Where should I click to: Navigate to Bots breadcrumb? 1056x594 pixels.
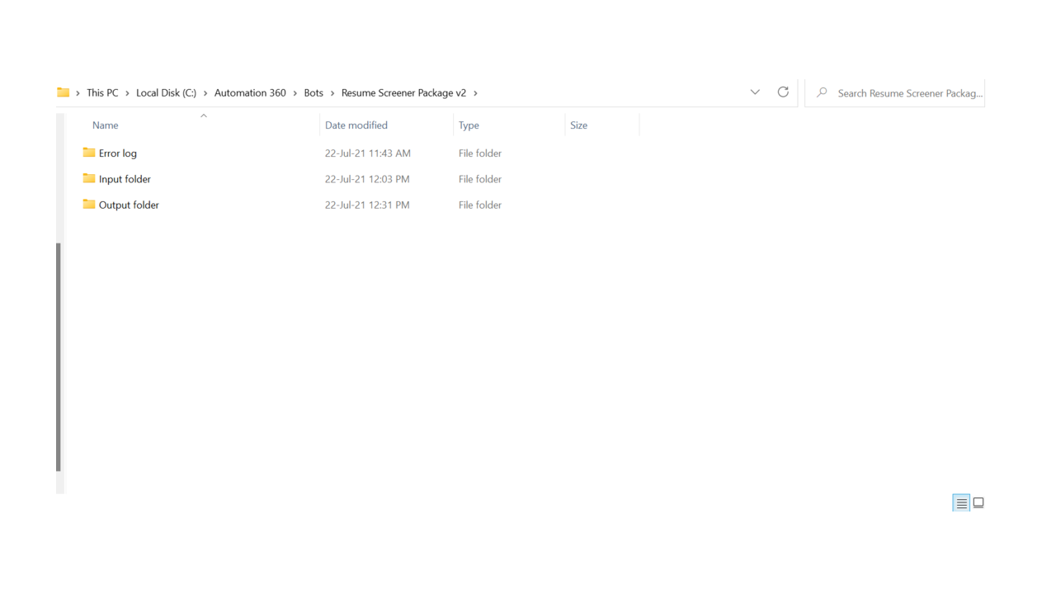coord(313,93)
